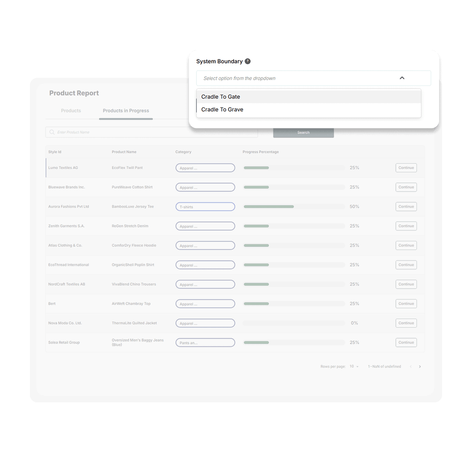This screenshot has width=472, height=451.
Task: Click Continue for ReGen Stretch Denim
Action: coord(406,226)
